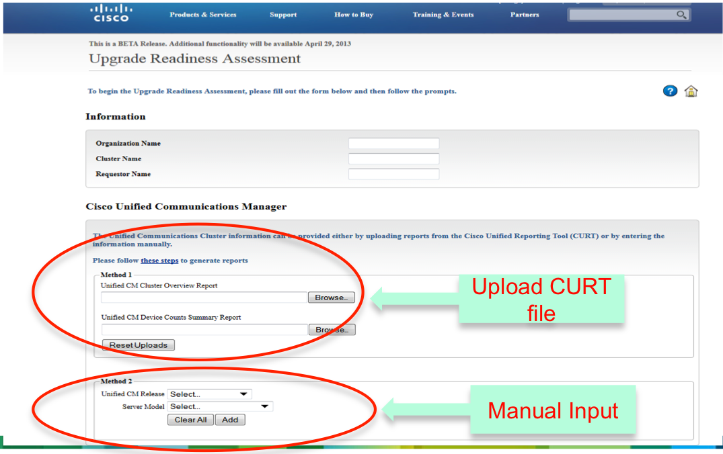Click the Requestor Name field

pyautogui.click(x=393, y=174)
